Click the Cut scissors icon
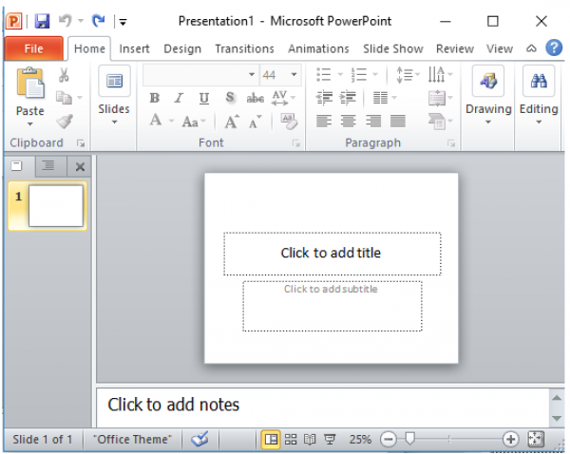 65,76
